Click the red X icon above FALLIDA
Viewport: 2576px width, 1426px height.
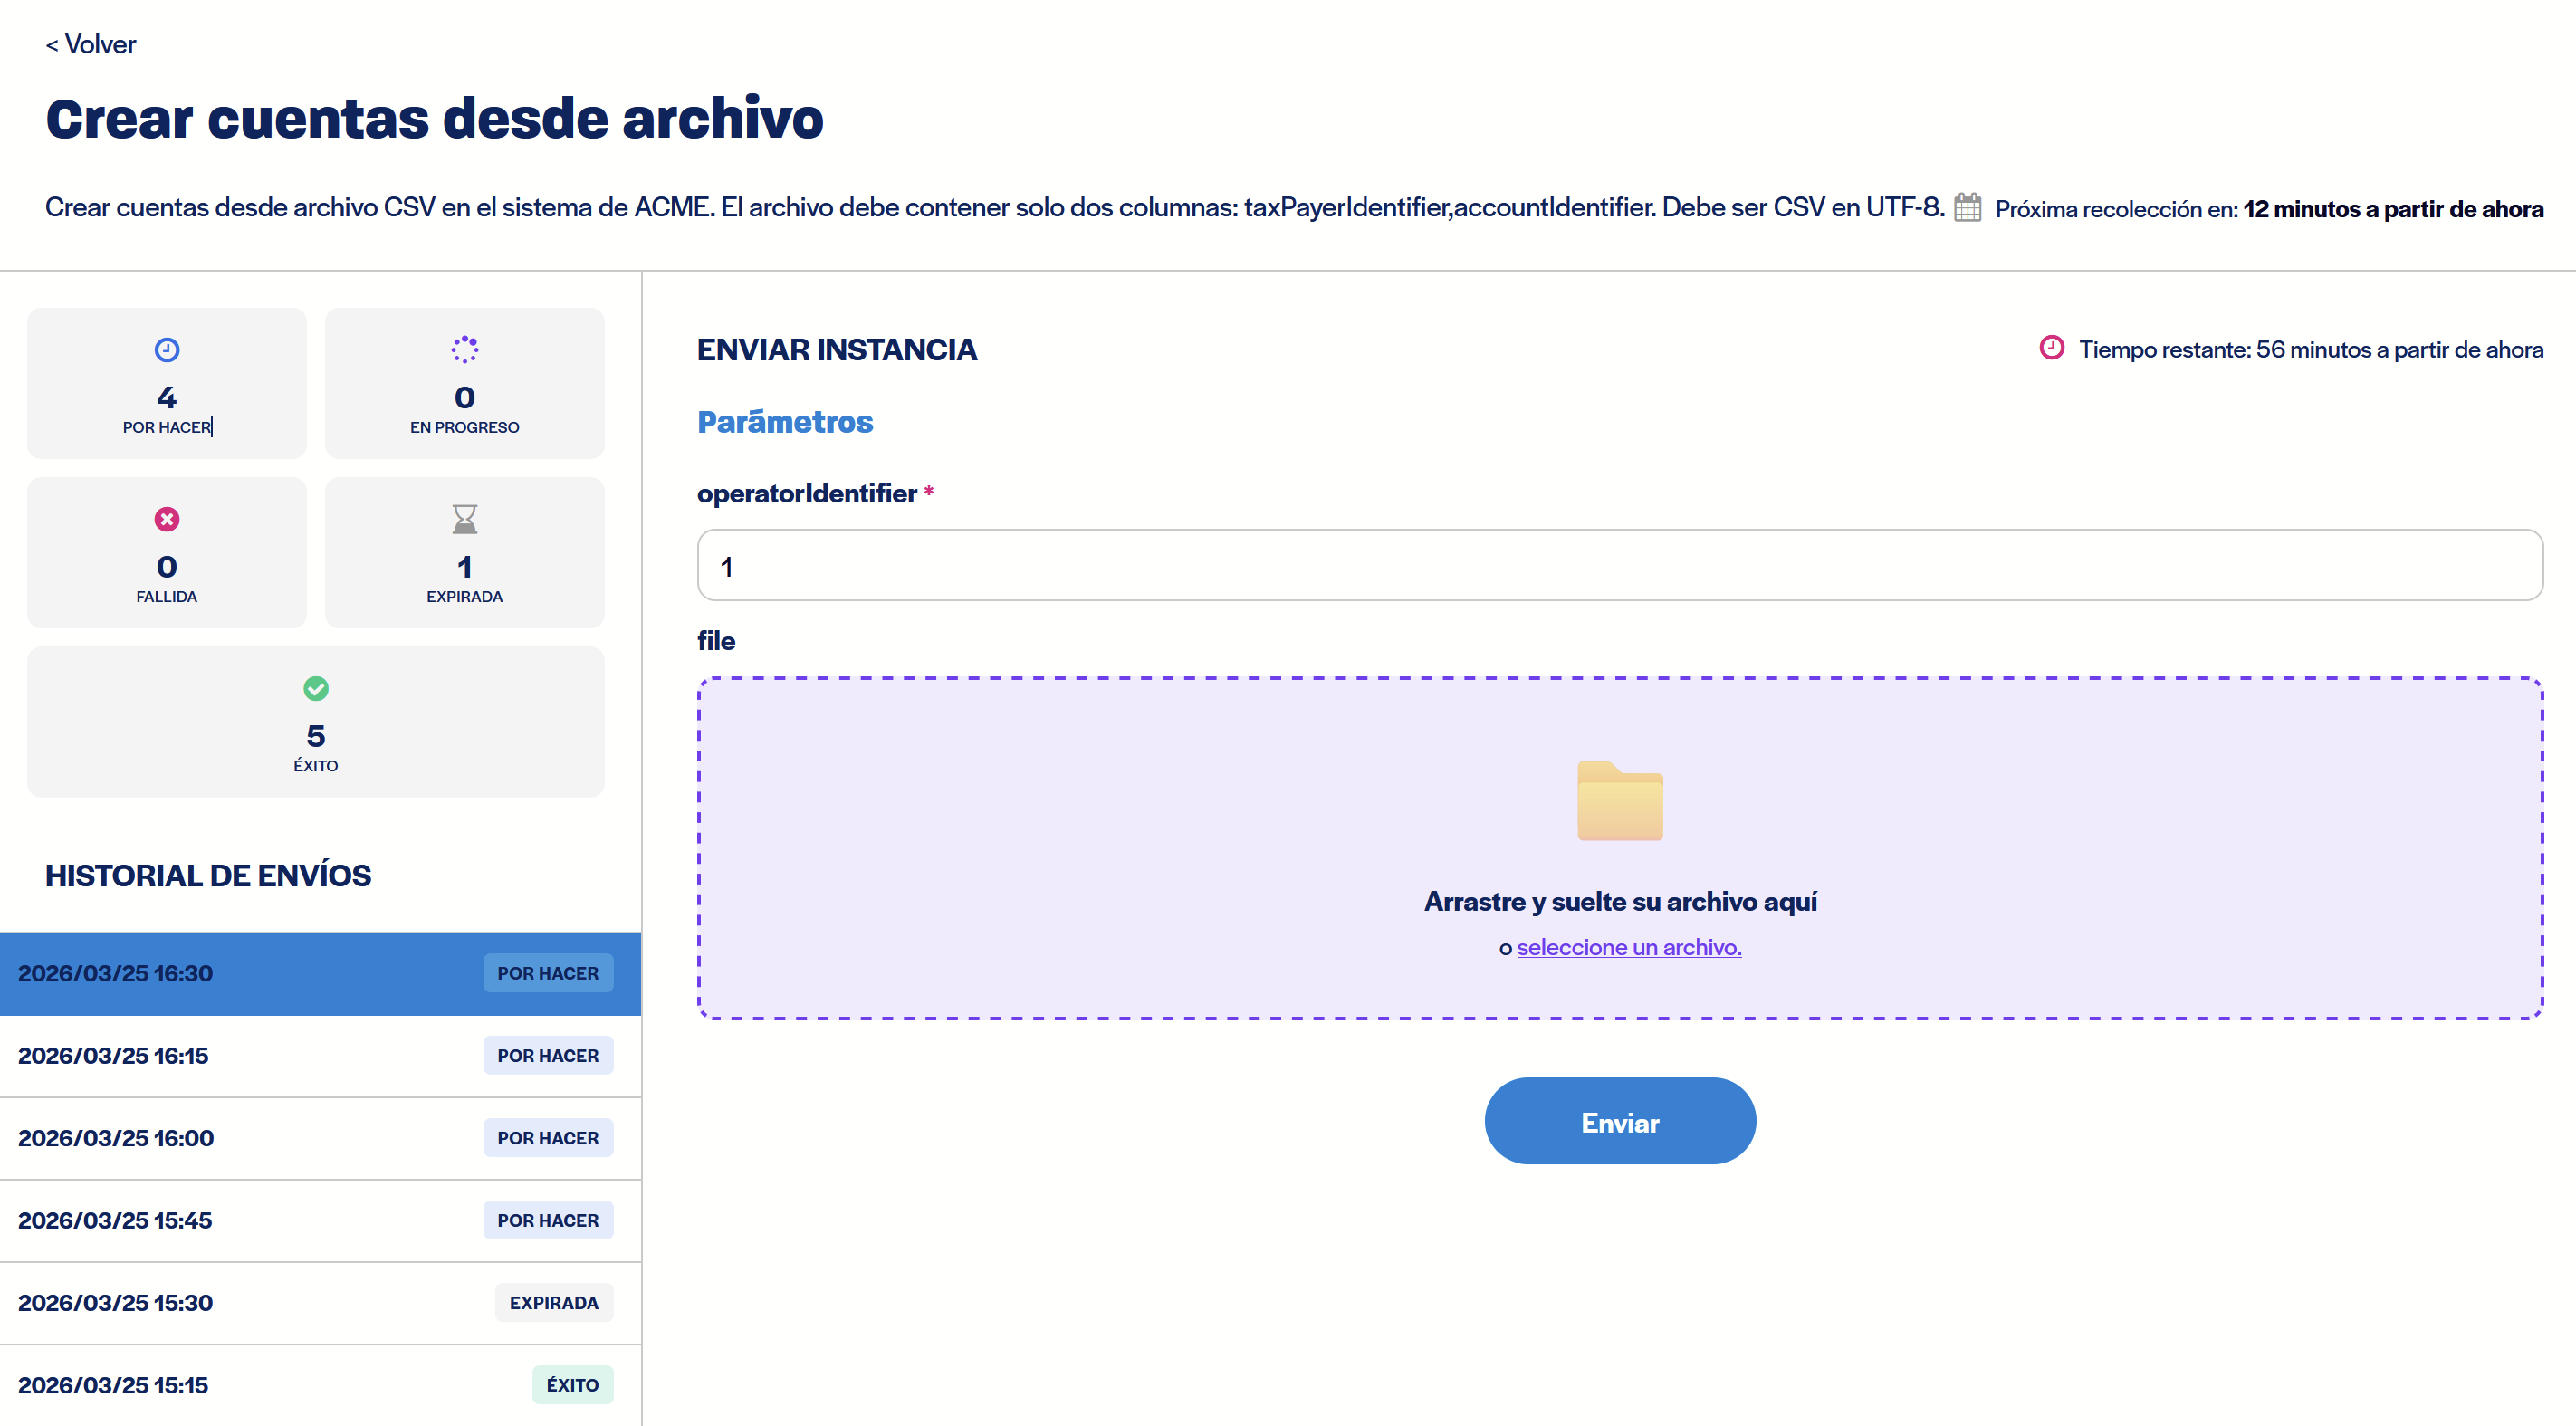[167, 519]
